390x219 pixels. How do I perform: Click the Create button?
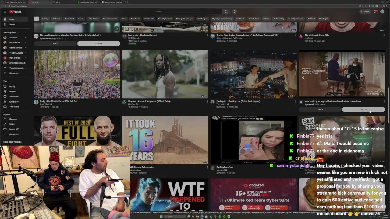(x=365, y=12)
